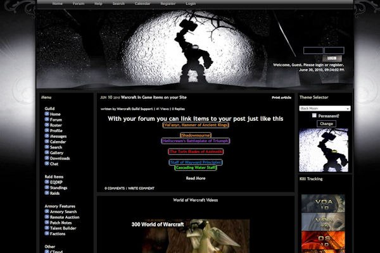Screen dimensions: 380x253
Task: Click the arrow icon next to EQDKP
Action: click(x=47, y=182)
